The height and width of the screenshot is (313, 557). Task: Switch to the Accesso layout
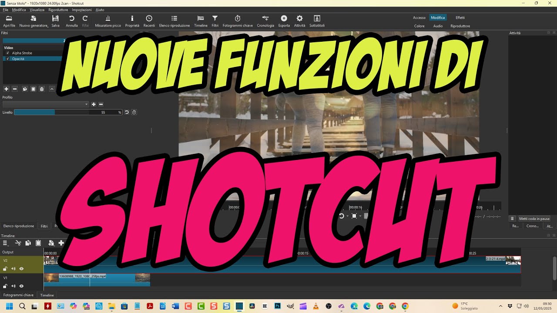click(x=419, y=18)
